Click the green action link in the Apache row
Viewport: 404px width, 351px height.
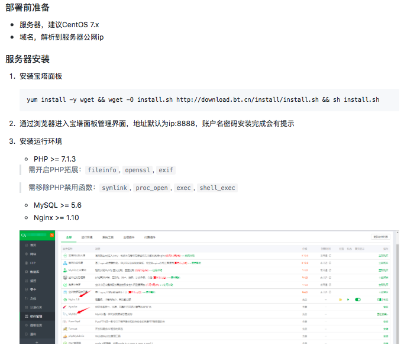pyautogui.click(x=386, y=307)
